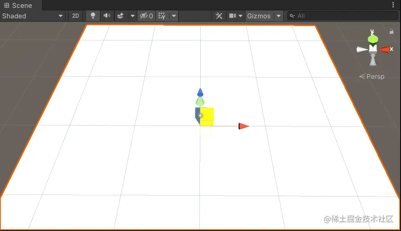Open the grid settings dropdown arrow

click(174, 16)
